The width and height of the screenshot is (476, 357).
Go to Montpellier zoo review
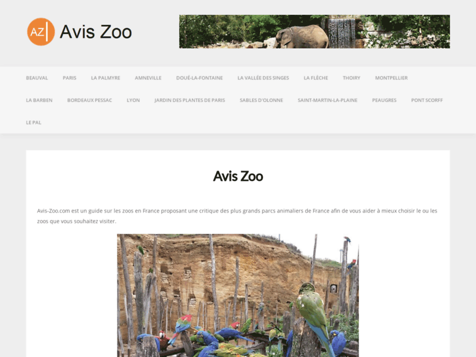pos(392,78)
